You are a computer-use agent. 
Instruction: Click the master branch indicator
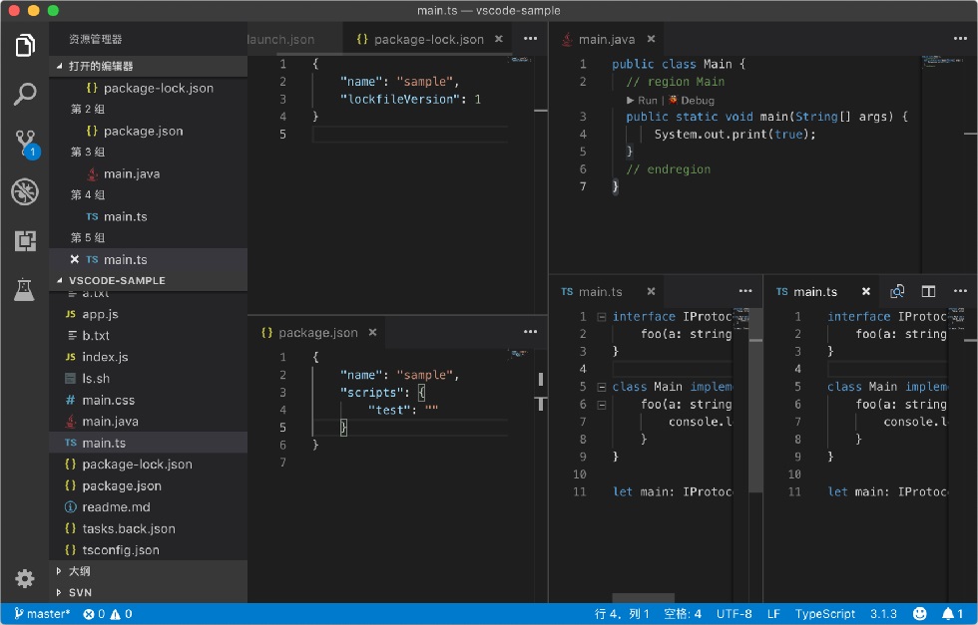(x=42, y=614)
